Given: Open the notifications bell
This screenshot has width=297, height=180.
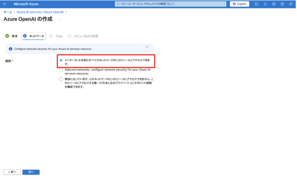Looking at the screenshot, I should 265,4.
